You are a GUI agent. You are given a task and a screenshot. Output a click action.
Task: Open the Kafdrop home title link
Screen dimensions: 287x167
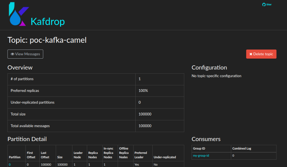tap(48, 21)
